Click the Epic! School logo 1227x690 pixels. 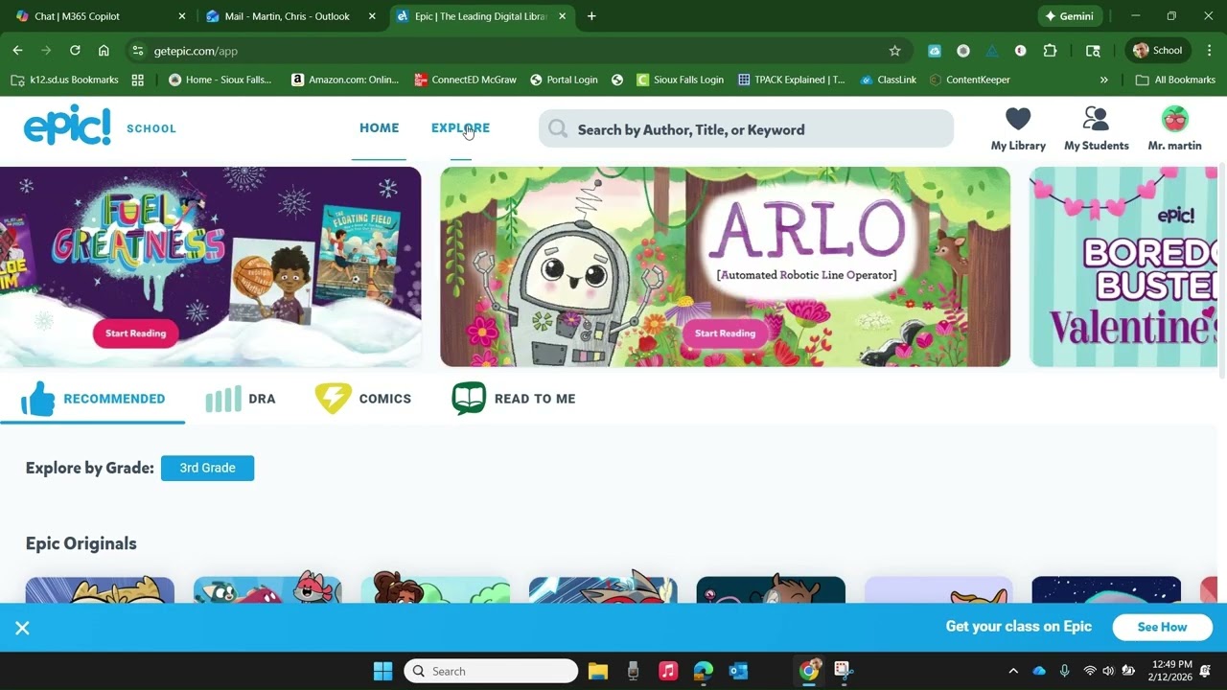point(100,126)
